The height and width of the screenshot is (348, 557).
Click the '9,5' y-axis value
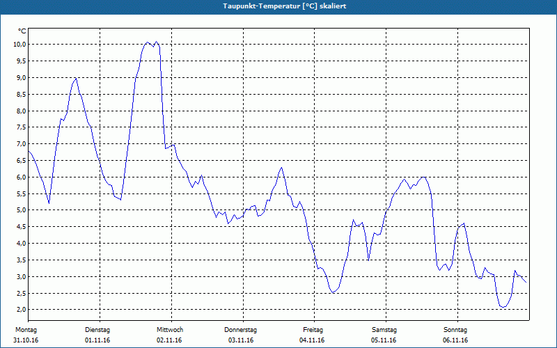(21, 61)
